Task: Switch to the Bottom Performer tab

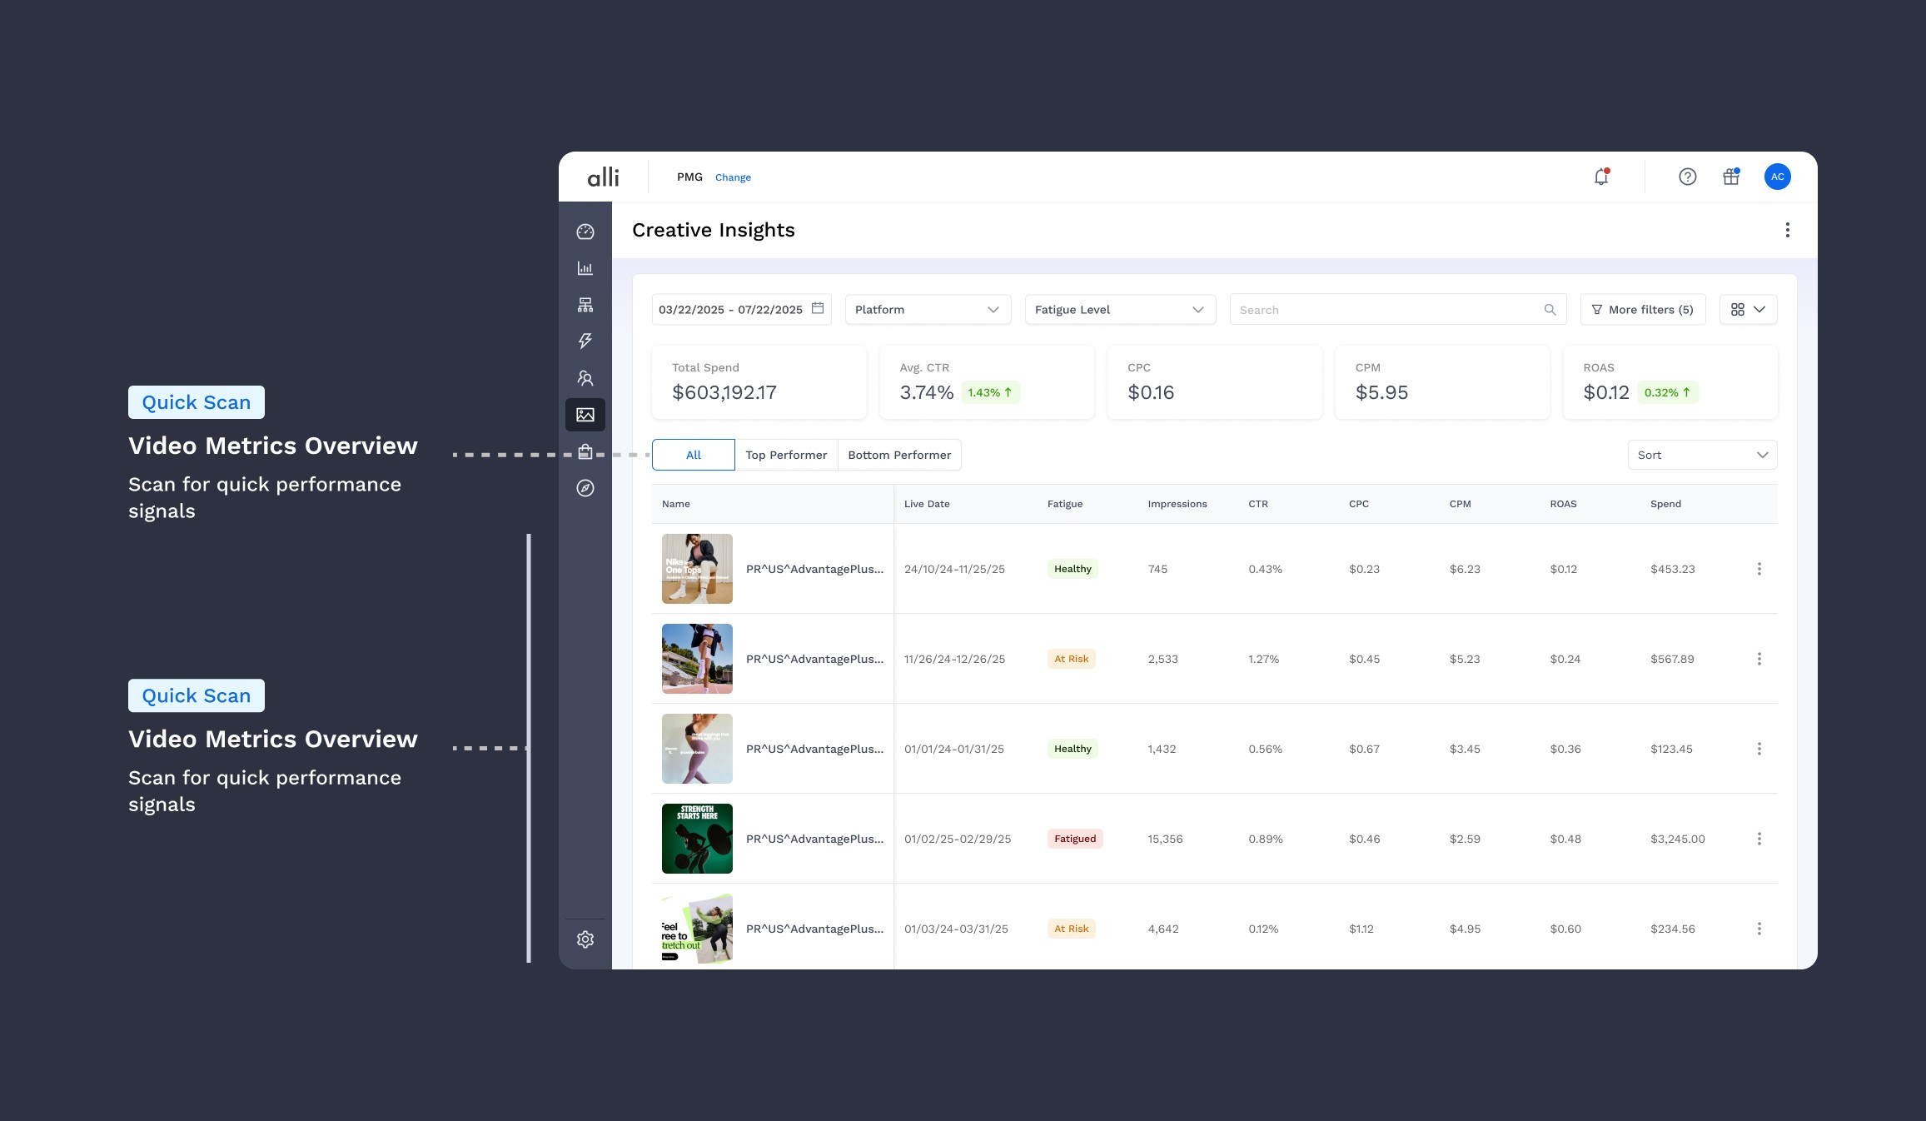Action: click(899, 455)
